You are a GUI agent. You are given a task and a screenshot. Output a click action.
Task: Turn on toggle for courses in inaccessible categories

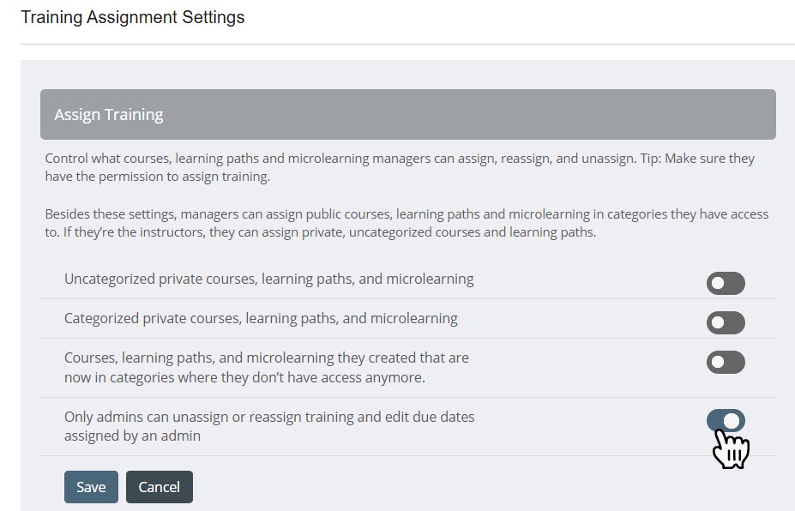725,362
